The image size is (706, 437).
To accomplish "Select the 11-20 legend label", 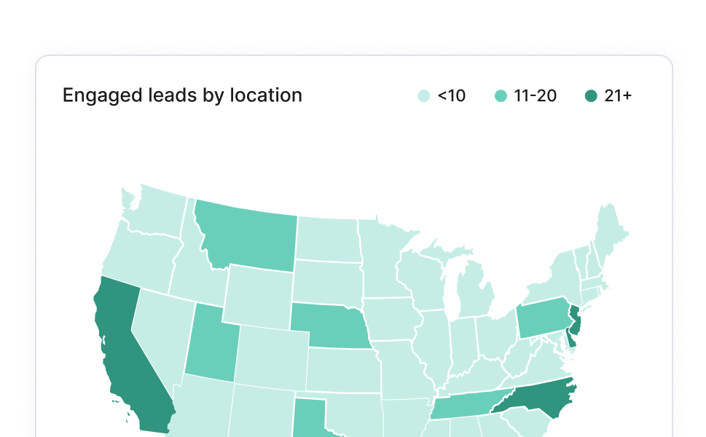I will [535, 95].
